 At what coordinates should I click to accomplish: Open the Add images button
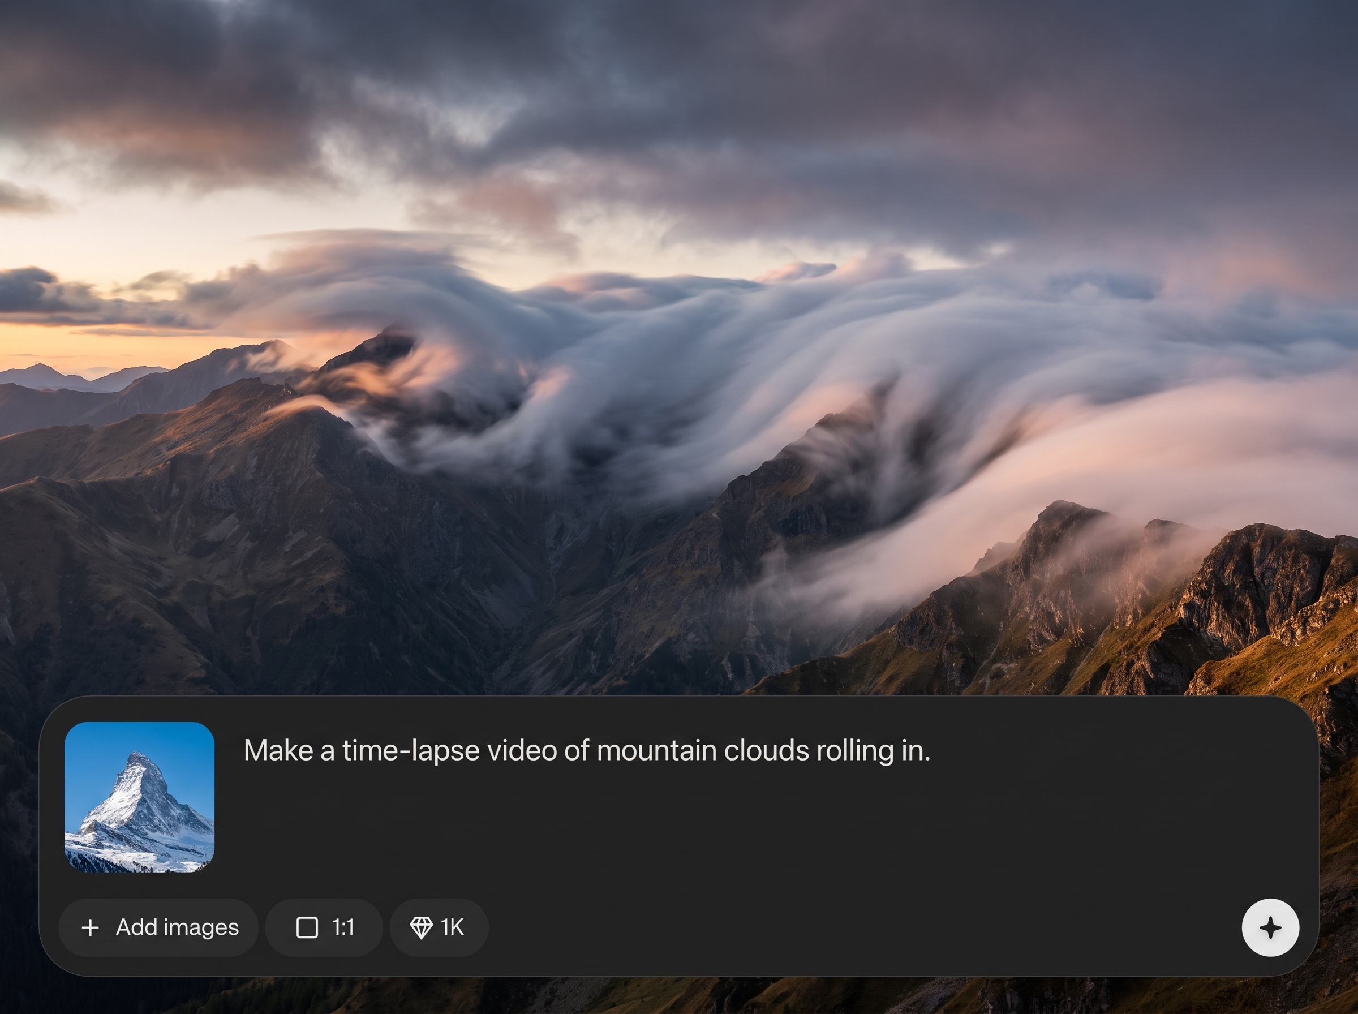(x=158, y=927)
